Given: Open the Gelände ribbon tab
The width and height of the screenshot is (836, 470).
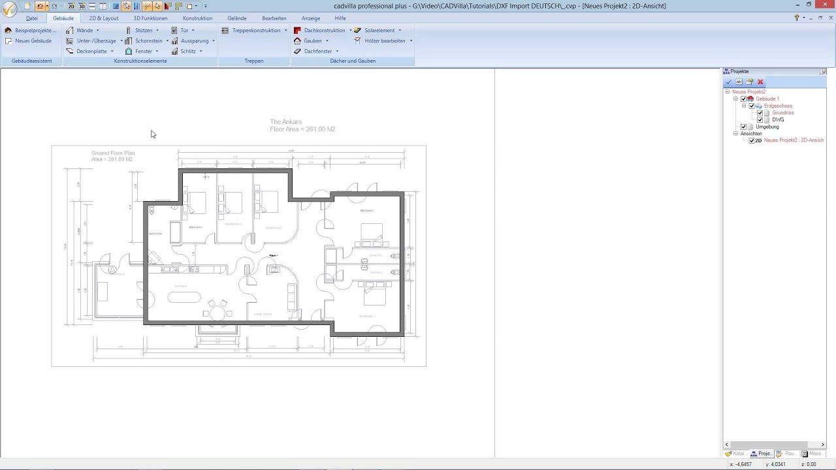Looking at the screenshot, I should coord(237,18).
